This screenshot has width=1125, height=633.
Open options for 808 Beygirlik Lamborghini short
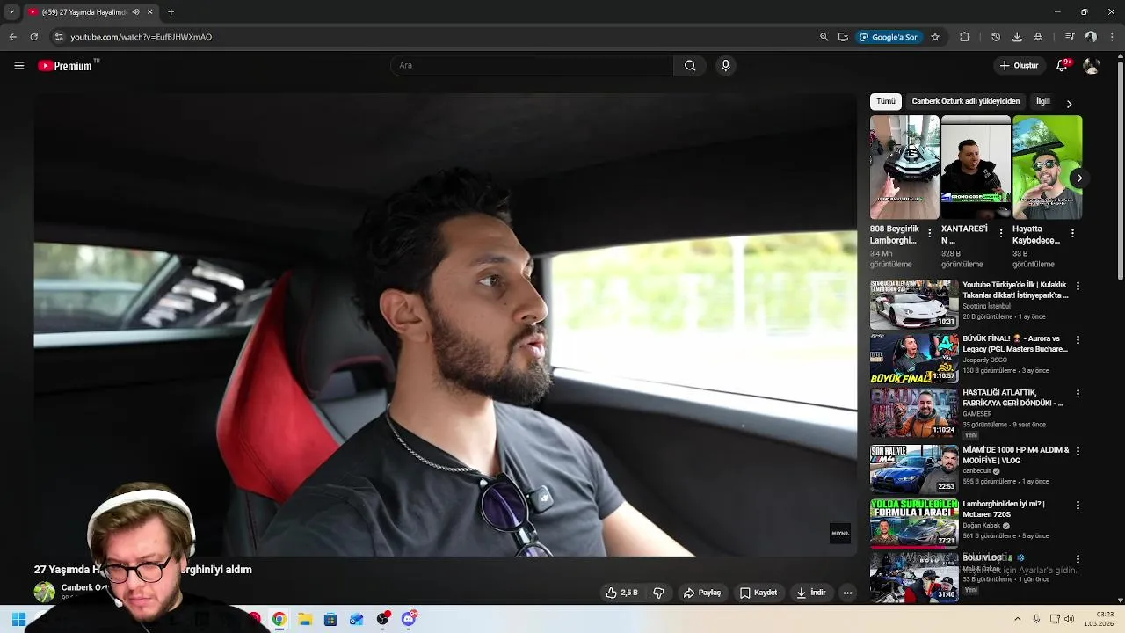point(930,233)
